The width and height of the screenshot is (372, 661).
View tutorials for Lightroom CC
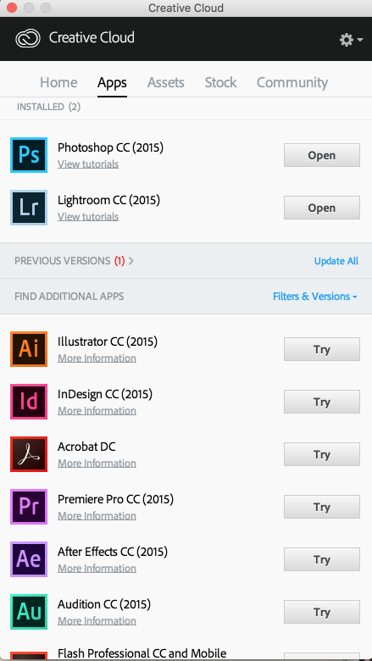point(88,217)
